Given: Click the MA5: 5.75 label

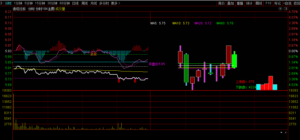Looking at the screenshot, I should [158, 23].
